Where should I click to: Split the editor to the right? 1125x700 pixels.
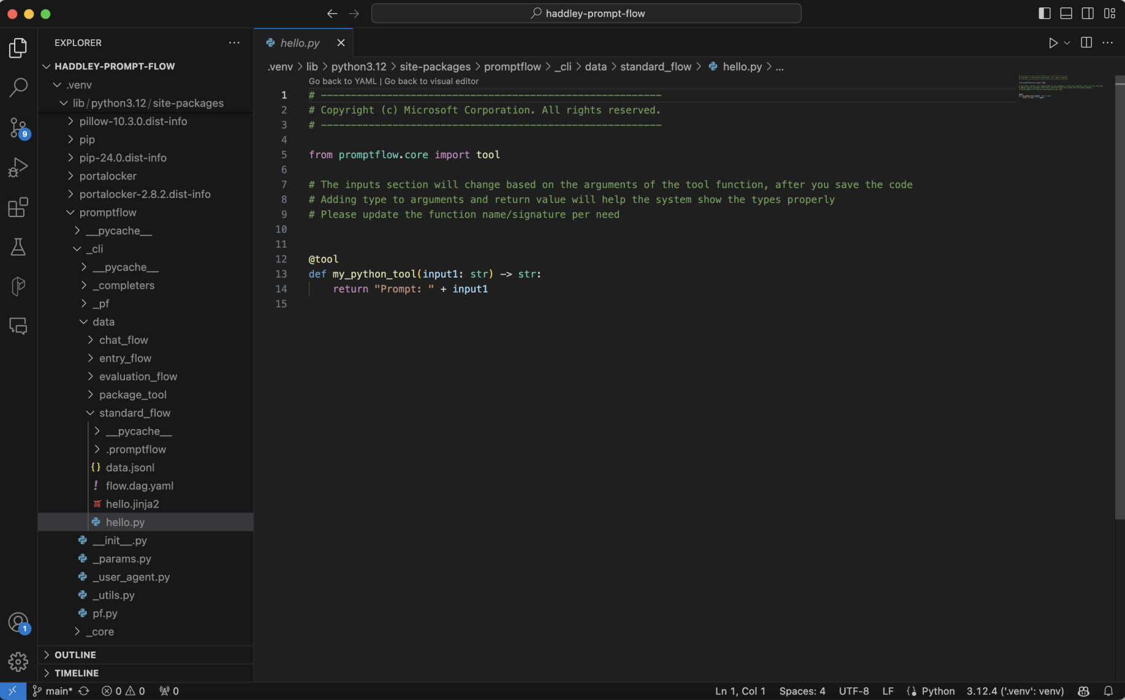coord(1086,43)
